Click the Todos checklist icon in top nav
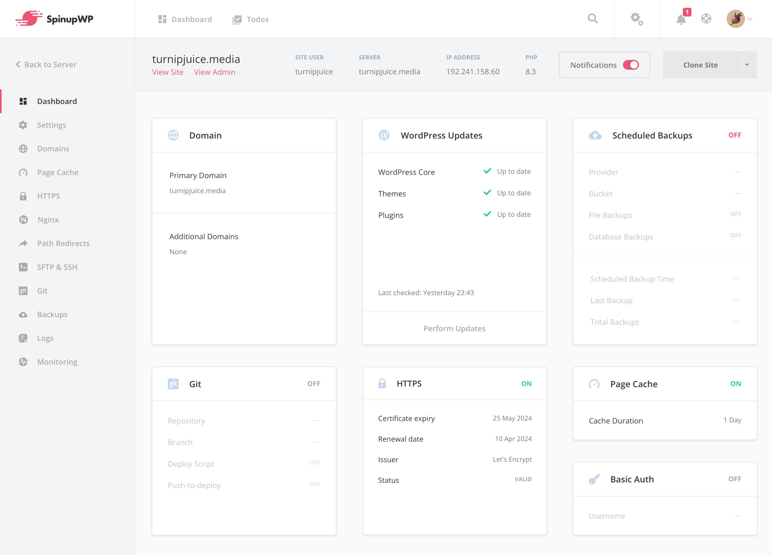Viewport: 772px width, 555px height. point(237,19)
